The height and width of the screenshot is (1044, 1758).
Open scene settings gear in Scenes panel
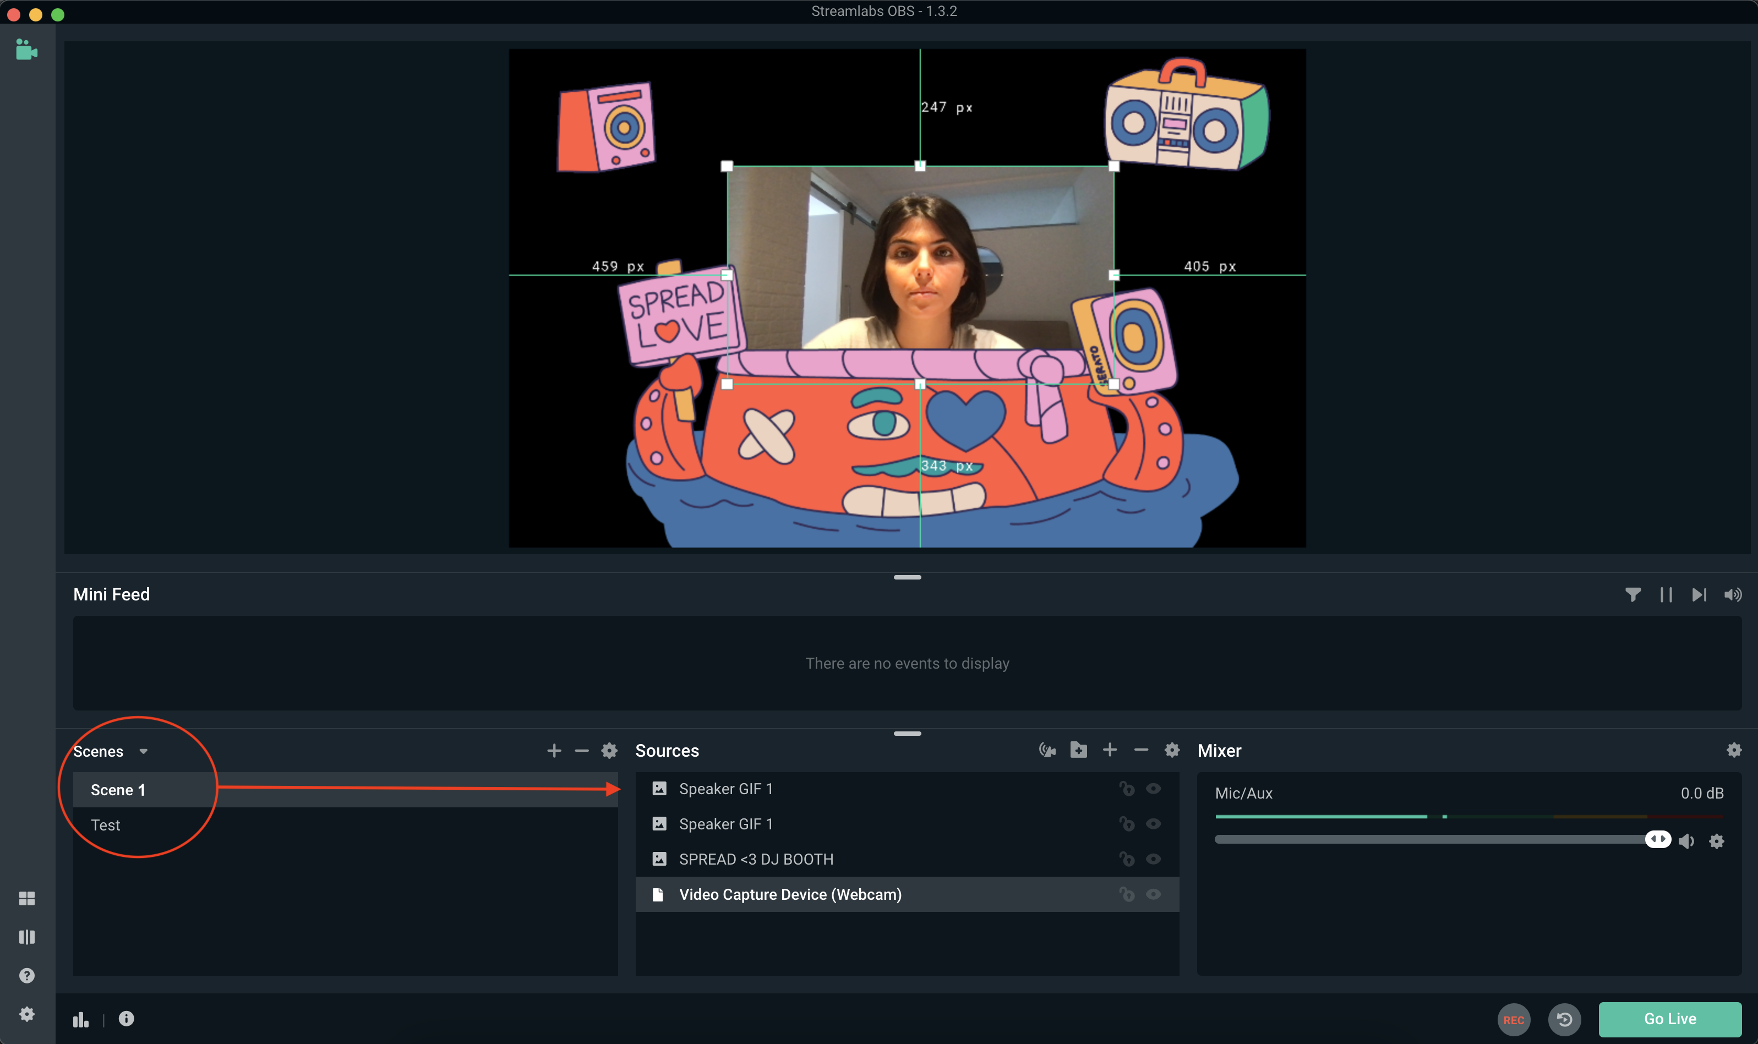click(609, 751)
